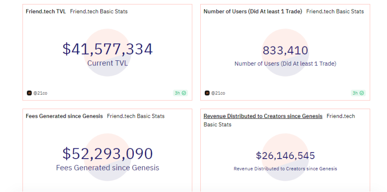This screenshot has width=387, height=192.
Task: Select the 833,410 users counter value
Action: (x=285, y=50)
